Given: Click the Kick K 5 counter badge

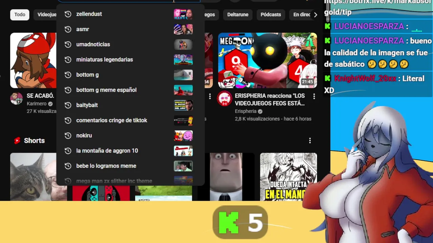Looking at the screenshot, I should coord(240,222).
